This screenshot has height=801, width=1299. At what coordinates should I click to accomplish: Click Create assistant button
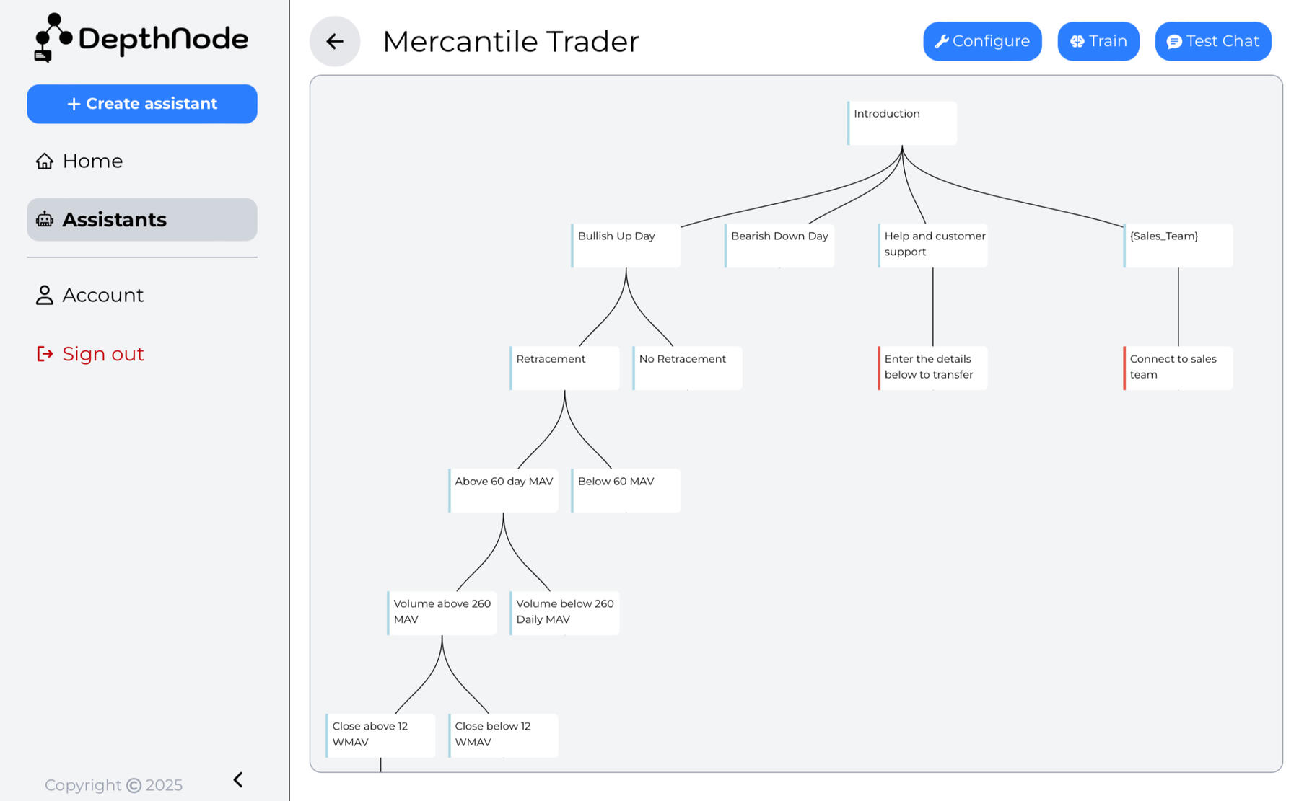[x=142, y=104]
